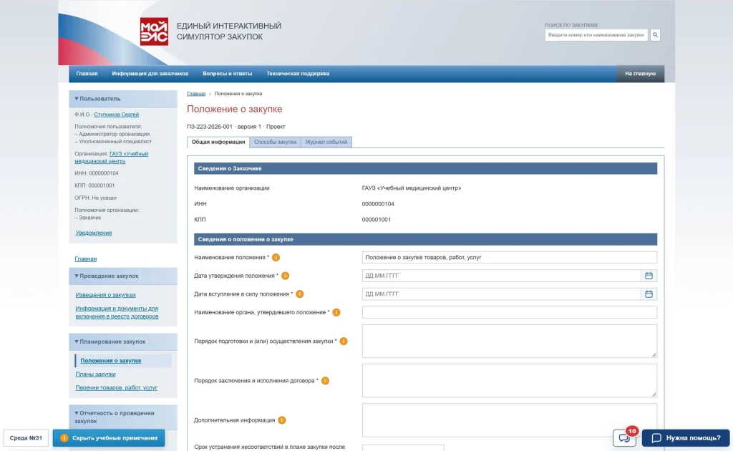Click the Наименование органа, утвердившего положение field
The width and height of the screenshot is (733, 451).
509,312
